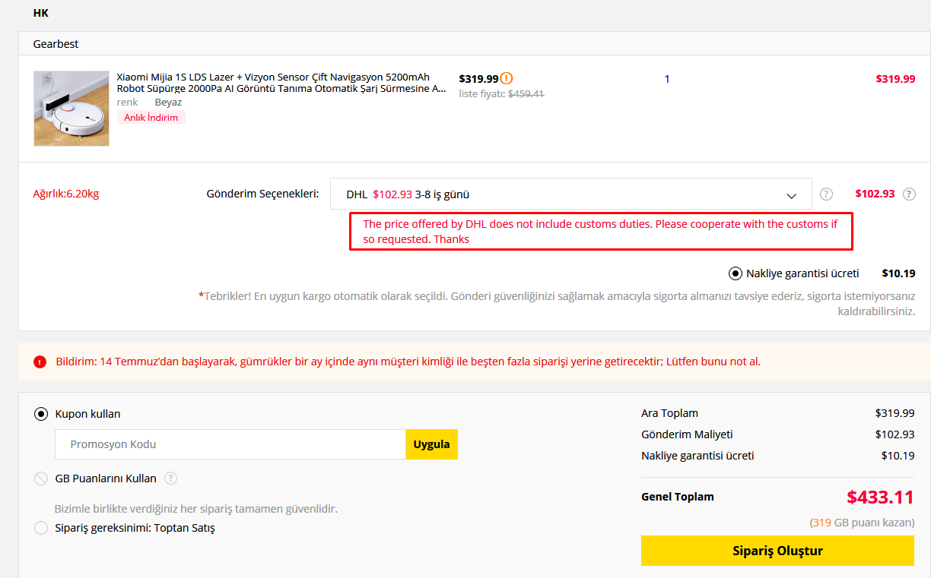
Task: Select the GB Puanlarını Kullan radio option
Action: tap(41, 479)
